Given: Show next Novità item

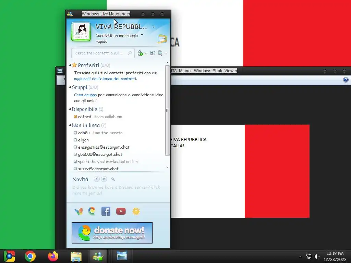Looking at the screenshot, I should (x=104, y=179).
